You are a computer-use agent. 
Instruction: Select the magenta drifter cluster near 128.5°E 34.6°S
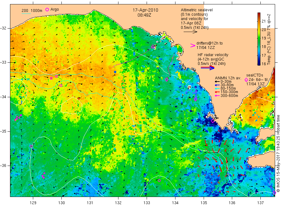coord(18,118)
